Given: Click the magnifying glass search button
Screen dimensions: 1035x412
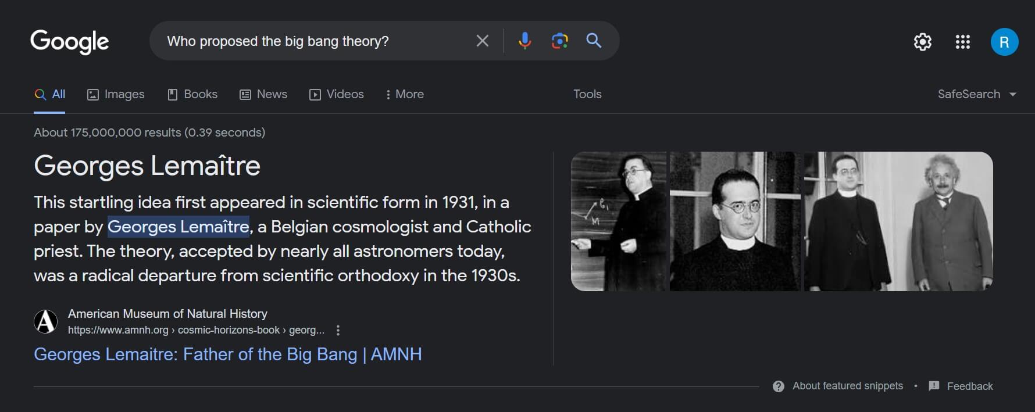Looking at the screenshot, I should (594, 41).
